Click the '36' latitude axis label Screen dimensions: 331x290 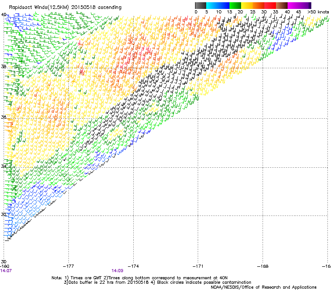coord(4,117)
